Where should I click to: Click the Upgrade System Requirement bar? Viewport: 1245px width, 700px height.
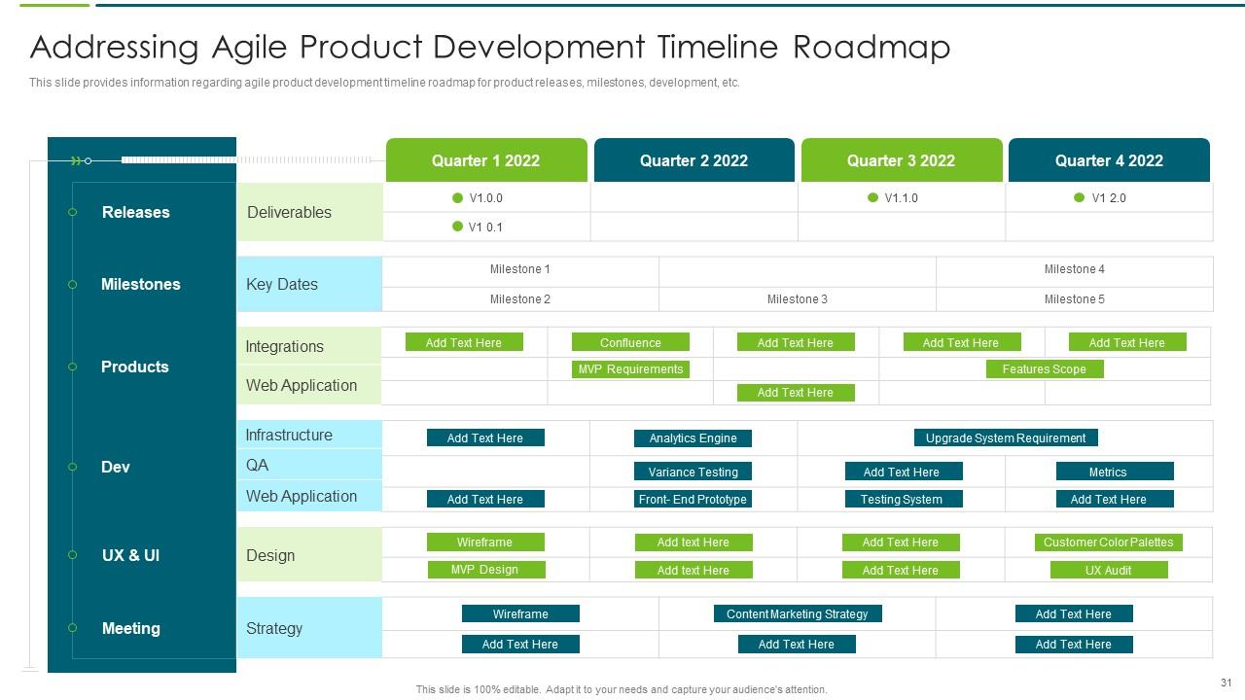click(x=1006, y=437)
